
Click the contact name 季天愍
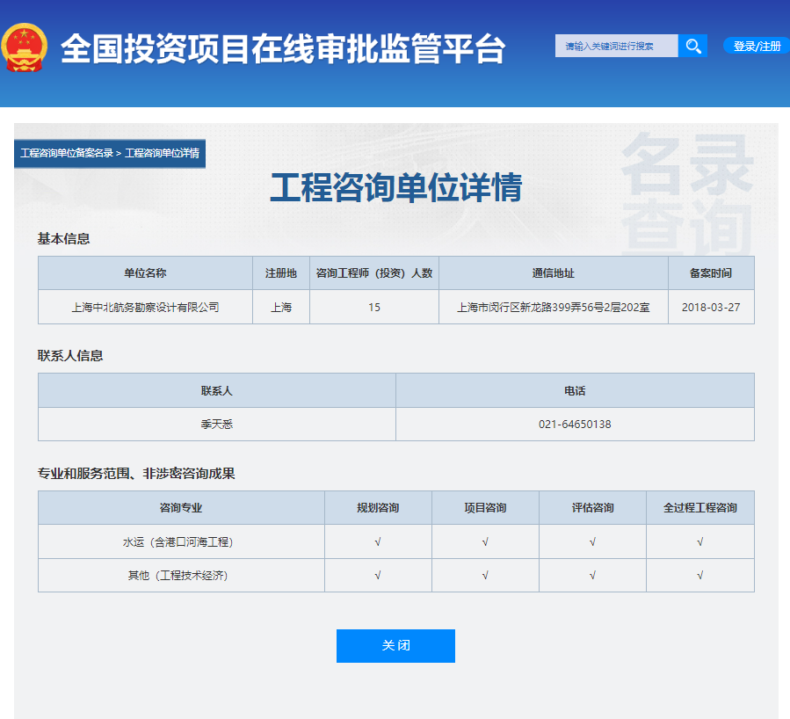pos(216,424)
